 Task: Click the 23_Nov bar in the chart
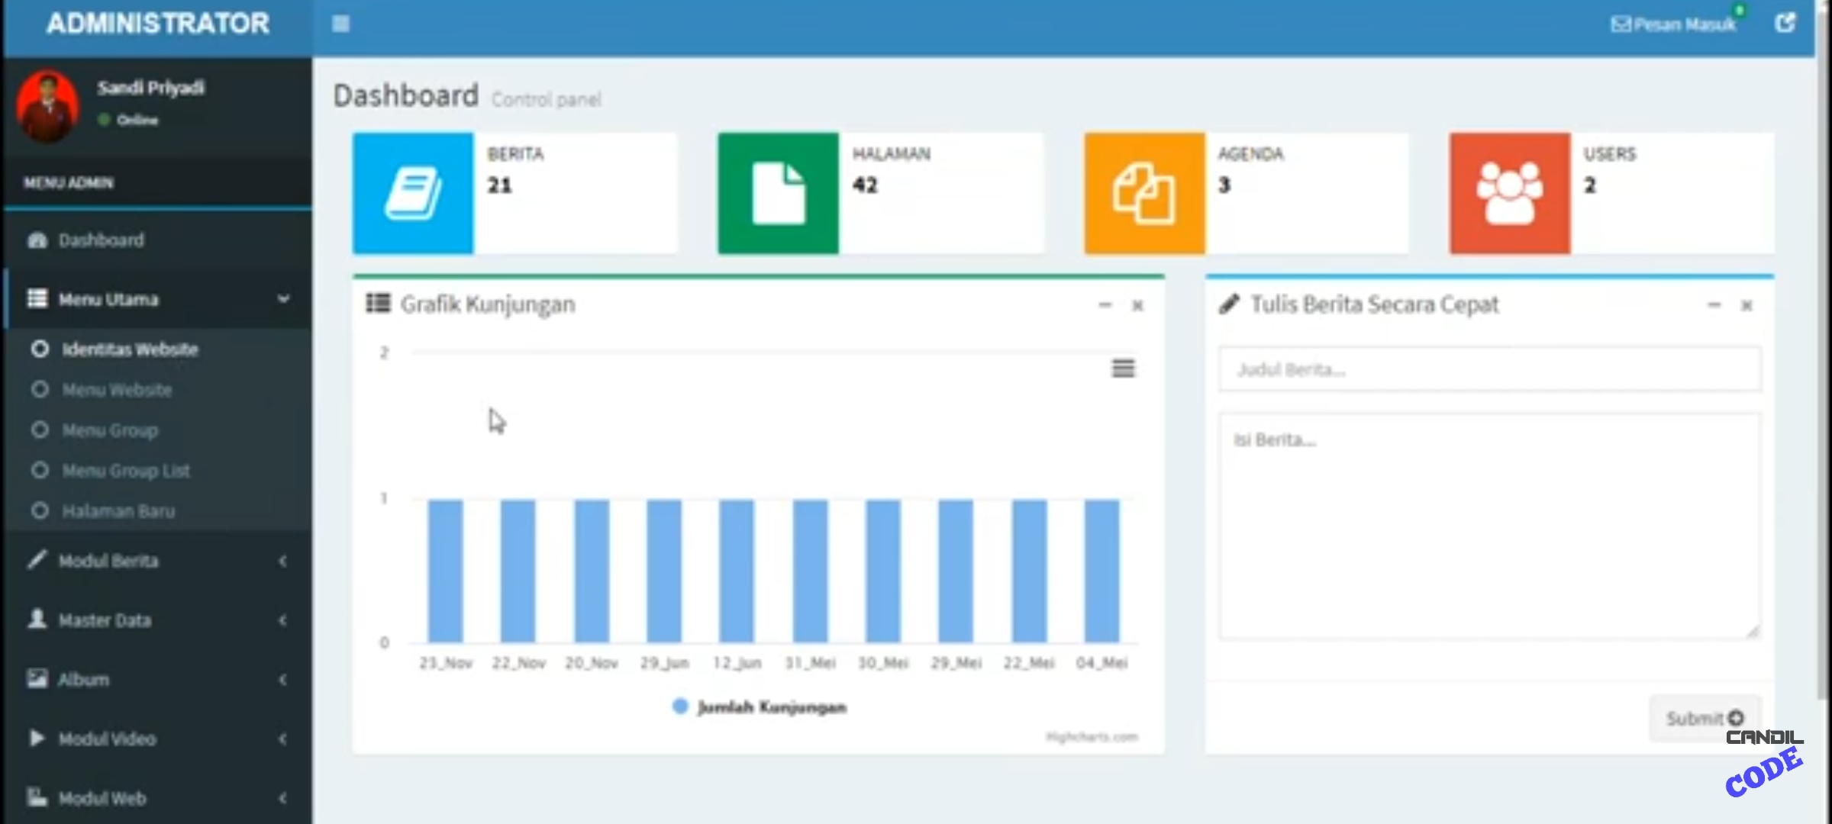[445, 571]
